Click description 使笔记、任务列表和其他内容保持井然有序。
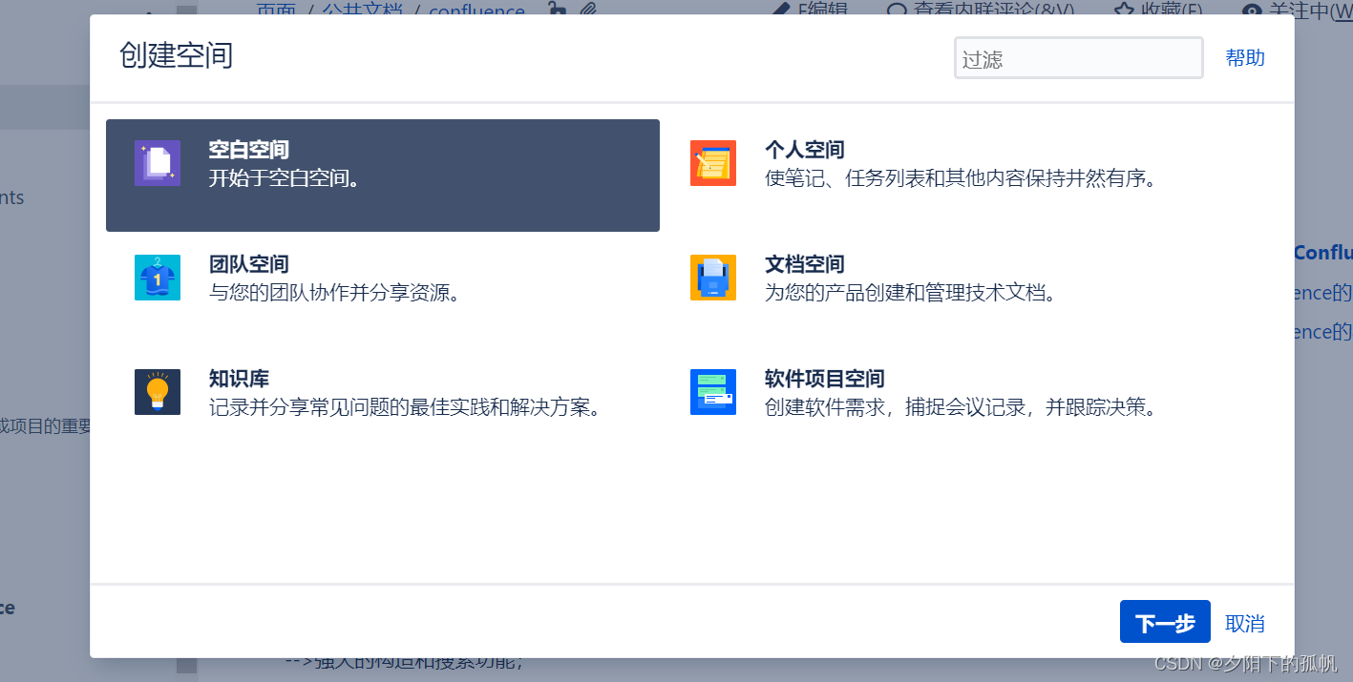This screenshot has height=682, width=1353. pos(961,178)
